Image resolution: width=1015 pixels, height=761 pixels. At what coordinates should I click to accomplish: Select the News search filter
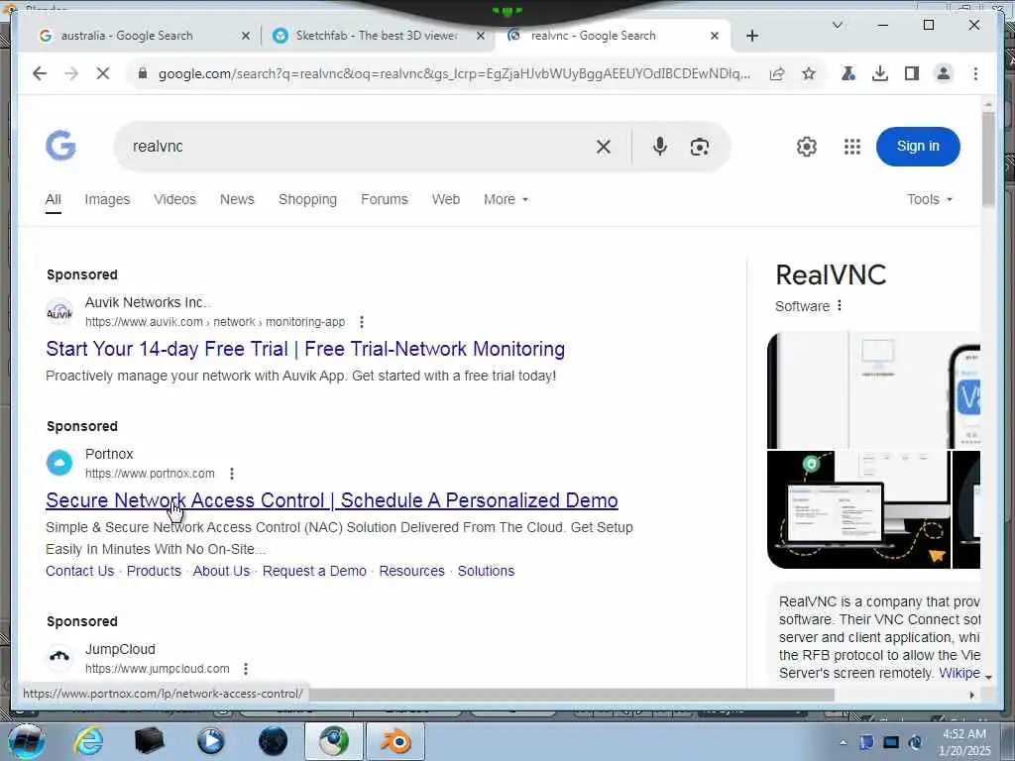click(237, 199)
